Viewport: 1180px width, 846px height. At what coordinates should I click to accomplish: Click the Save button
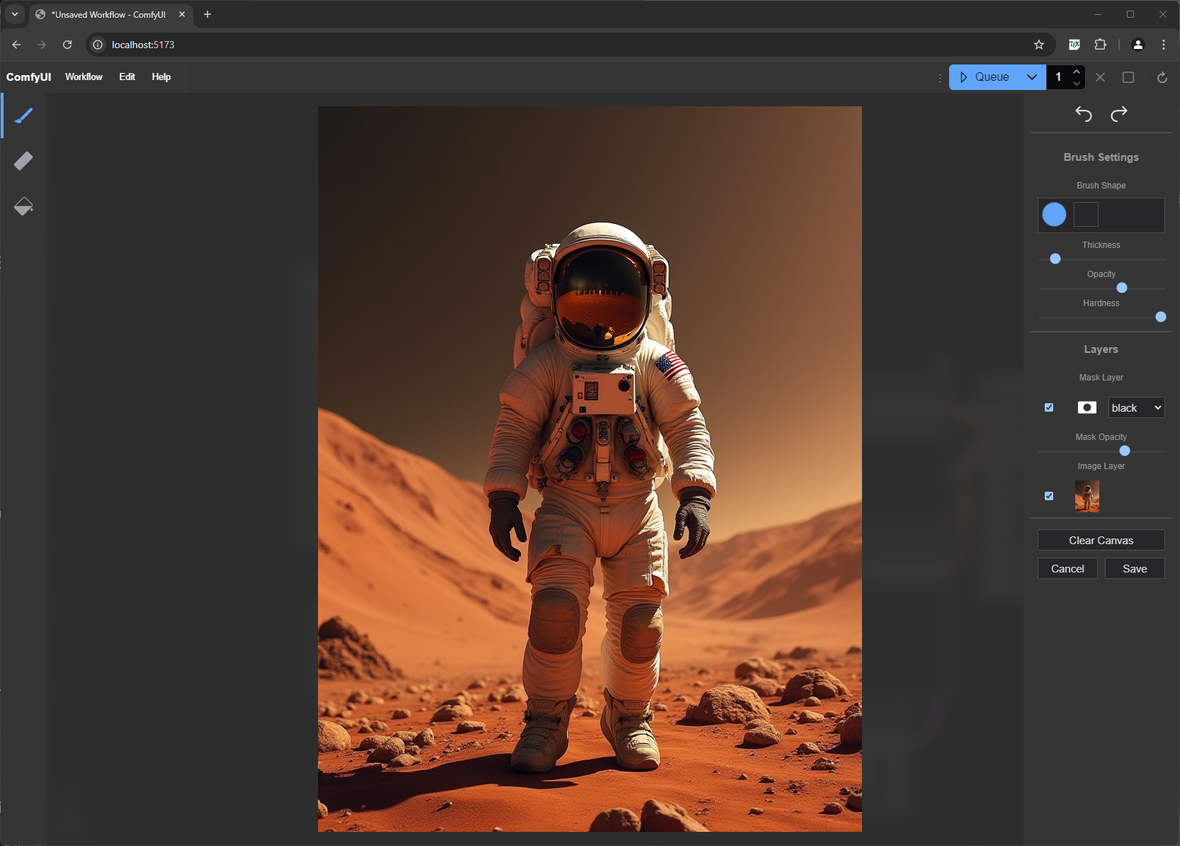(x=1135, y=568)
